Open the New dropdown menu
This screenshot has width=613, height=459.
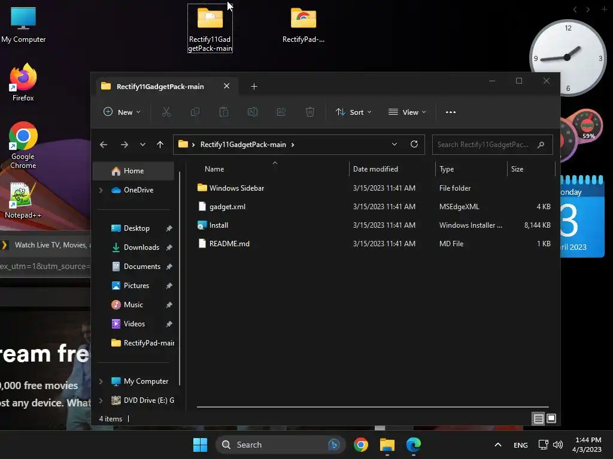coord(122,112)
